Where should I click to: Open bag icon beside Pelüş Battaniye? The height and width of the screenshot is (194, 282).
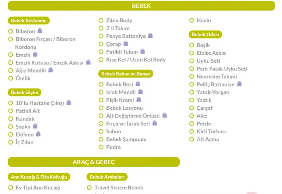(239, 84)
